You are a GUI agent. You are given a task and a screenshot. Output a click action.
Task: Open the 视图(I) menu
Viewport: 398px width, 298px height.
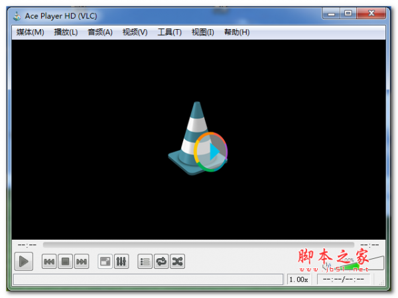coord(202,32)
